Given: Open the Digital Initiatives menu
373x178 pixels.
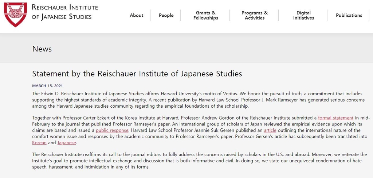Looking at the screenshot, I should [x=303, y=15].
